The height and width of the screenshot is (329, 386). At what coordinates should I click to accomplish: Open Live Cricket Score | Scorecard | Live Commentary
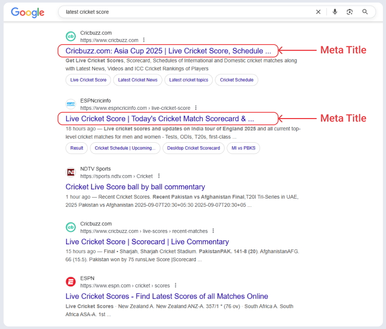[x=147, y=242]
